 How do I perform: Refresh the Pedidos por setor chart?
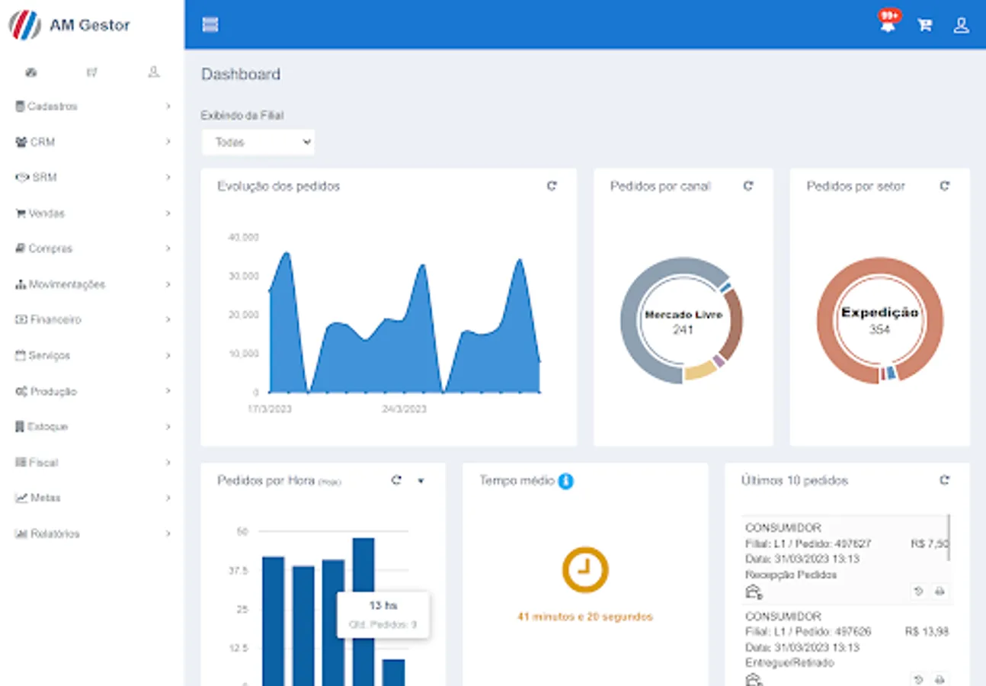[945, 186]
